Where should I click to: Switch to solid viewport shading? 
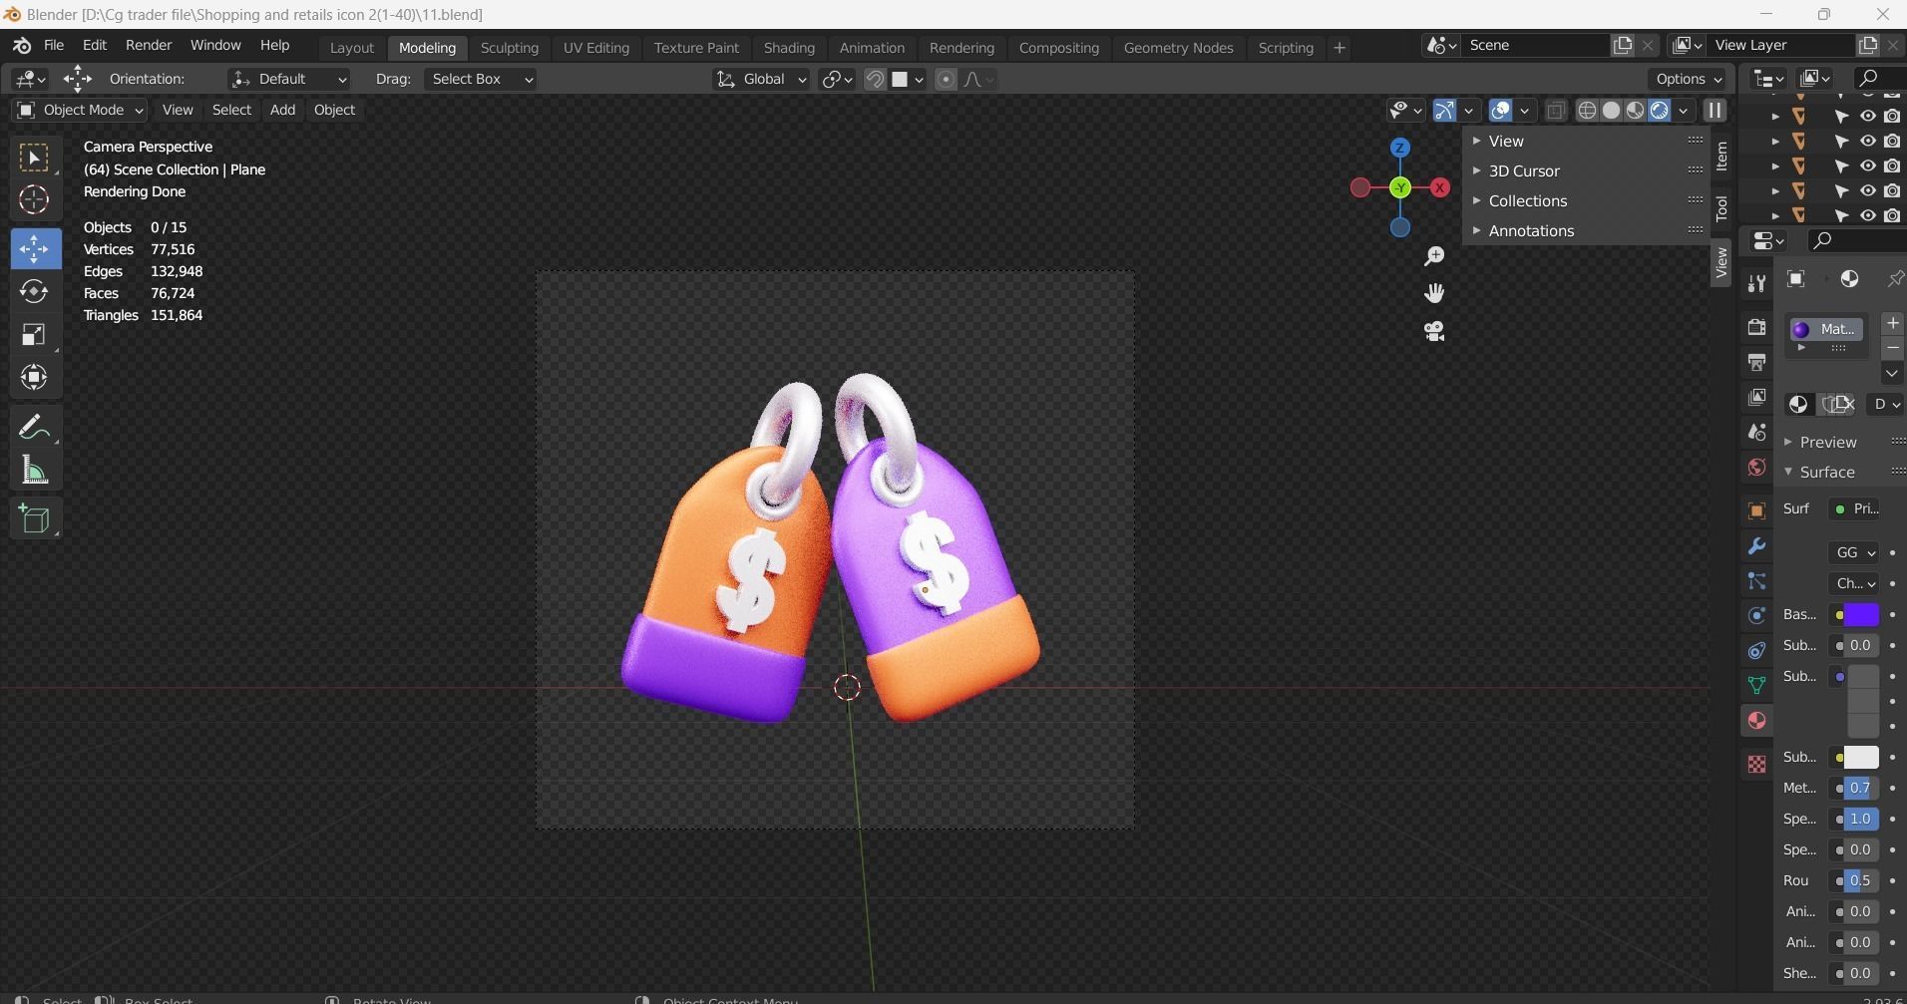click(1611, 110)
